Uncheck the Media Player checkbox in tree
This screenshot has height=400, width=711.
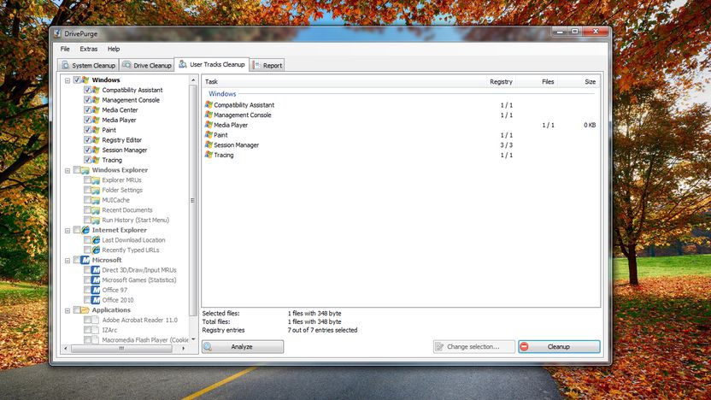point(87,120)
